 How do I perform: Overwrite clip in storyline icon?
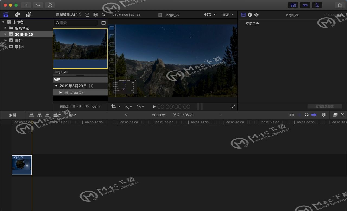[56, 115]
